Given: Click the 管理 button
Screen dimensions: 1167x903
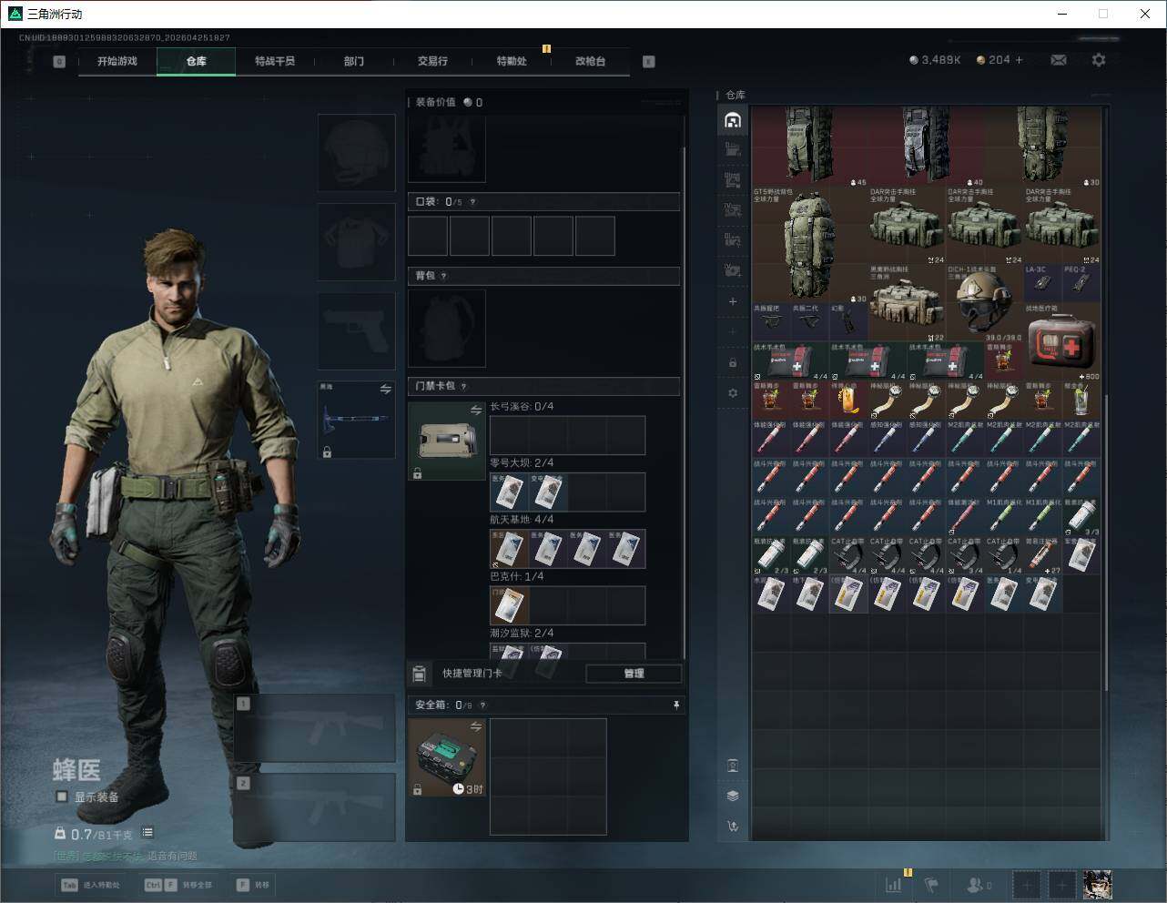Looking at the screenshot, I should pyautogui.click(x=634, y=674).
